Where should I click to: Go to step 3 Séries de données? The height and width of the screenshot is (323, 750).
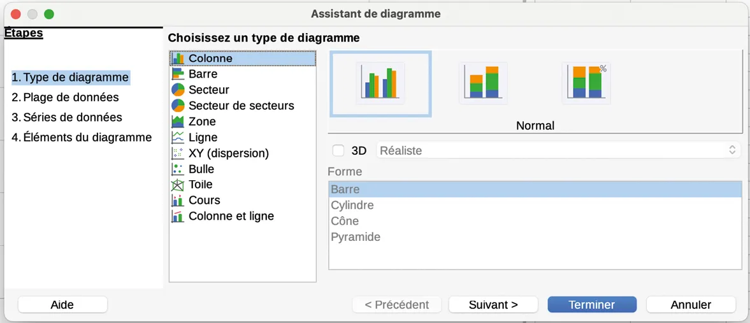pos(66,117)
